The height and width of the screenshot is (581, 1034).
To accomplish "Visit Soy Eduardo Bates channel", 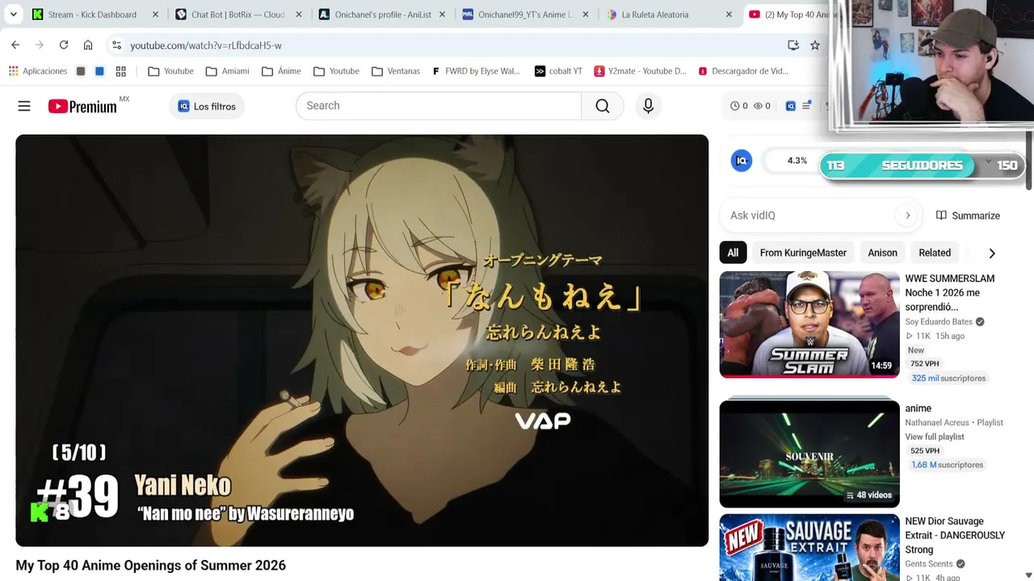I will (939, 322).
